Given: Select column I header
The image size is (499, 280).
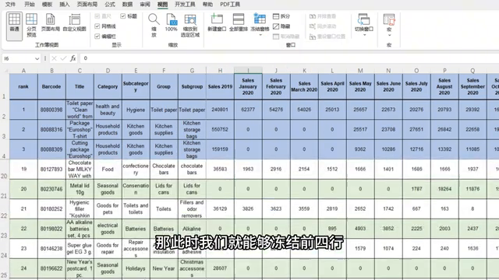Looking at the screenshot, I should 248,71.
